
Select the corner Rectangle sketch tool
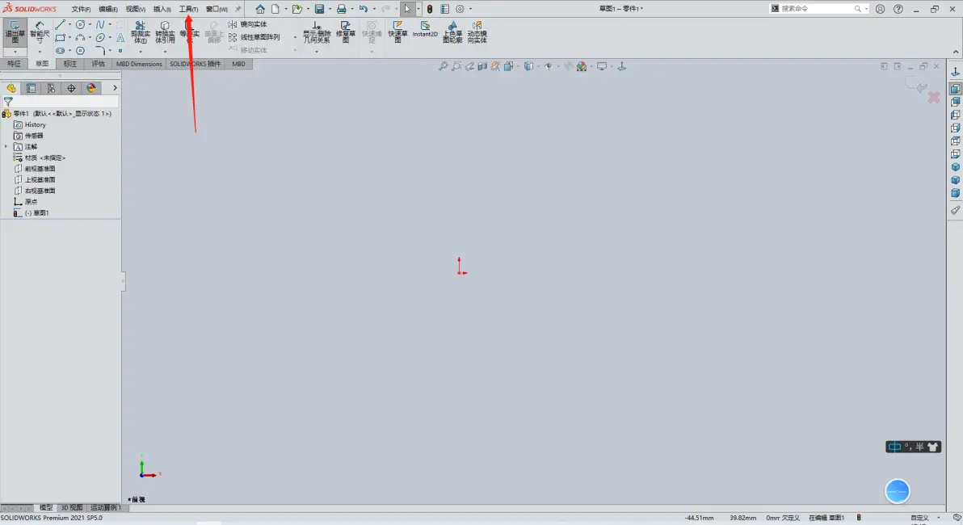click(x=60, y=37)
